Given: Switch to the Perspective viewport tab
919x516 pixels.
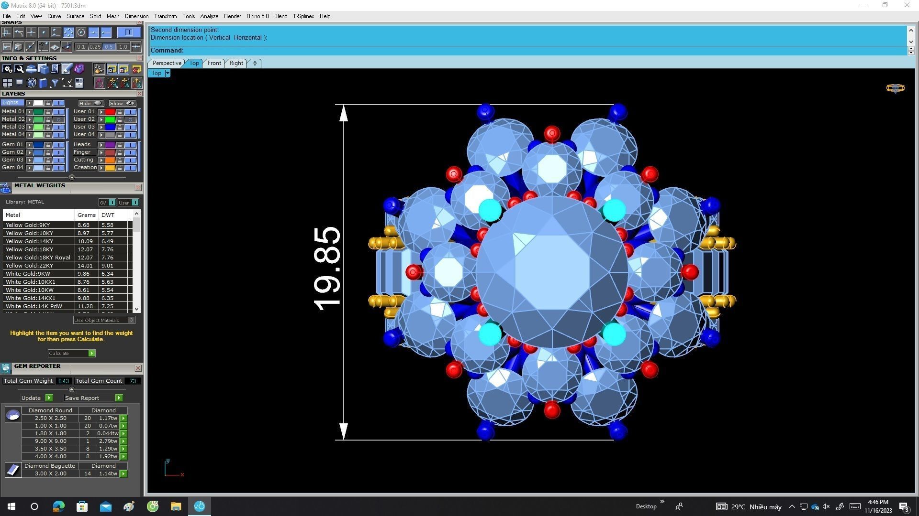Looking at the screenshot, I should [167, 63].
